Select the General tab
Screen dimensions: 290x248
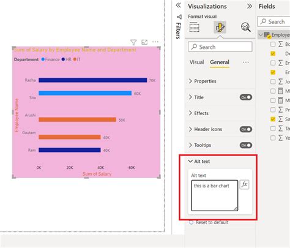coord(220,62)
